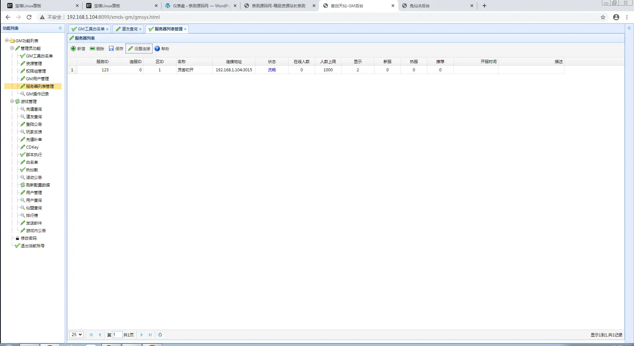634x346 pixels.
Task: Collapse the 管理员功能 tree node
Action: [12, 48]
